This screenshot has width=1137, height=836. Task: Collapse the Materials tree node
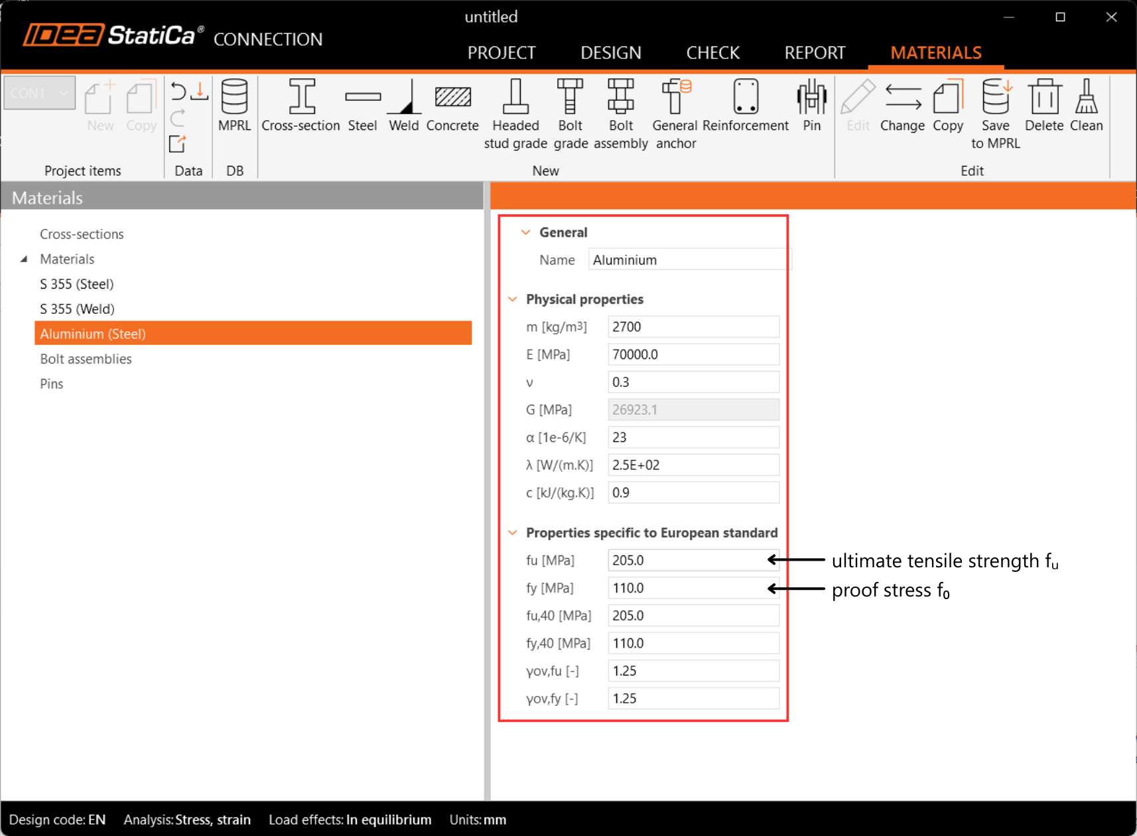coord(24,259)
